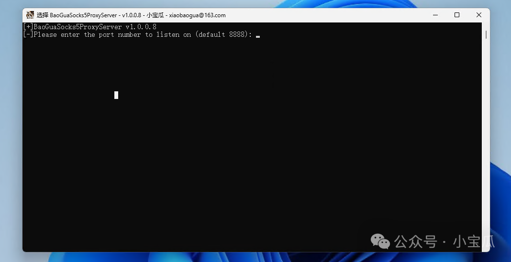Click the scrollbar track below the thumb

click(486, 143)
